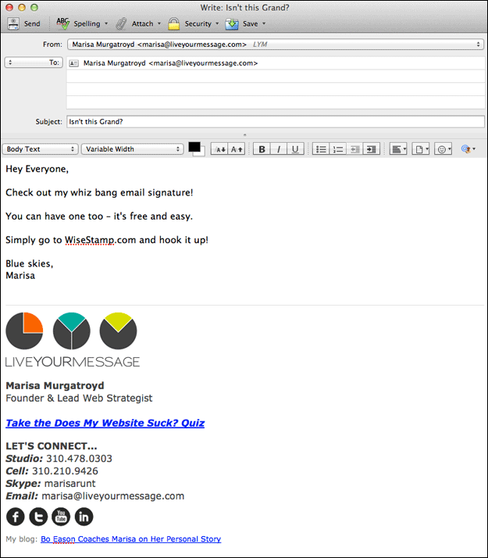Open the insert object menu
Image resolution: width=488 pixels, height=558 pixels.
[421, 149]
